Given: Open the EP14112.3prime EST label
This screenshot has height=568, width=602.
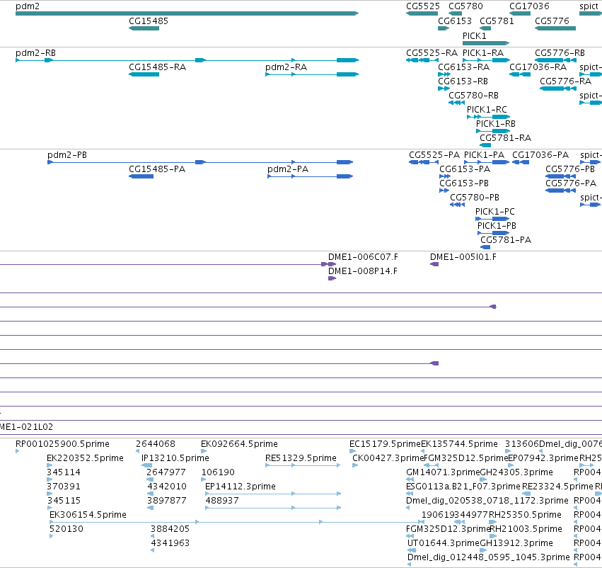Looking at the screenshot, I should point(241,487).
